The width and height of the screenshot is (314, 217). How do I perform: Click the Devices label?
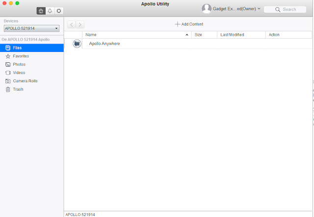[x=11, y=21]
